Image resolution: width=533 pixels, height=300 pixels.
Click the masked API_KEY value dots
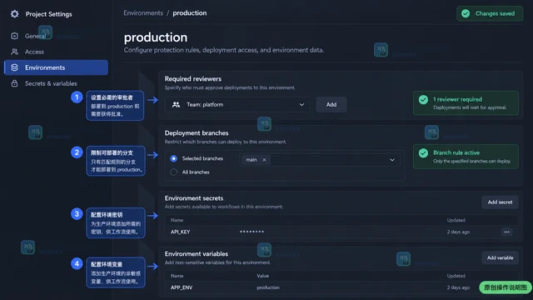(252, 232)
